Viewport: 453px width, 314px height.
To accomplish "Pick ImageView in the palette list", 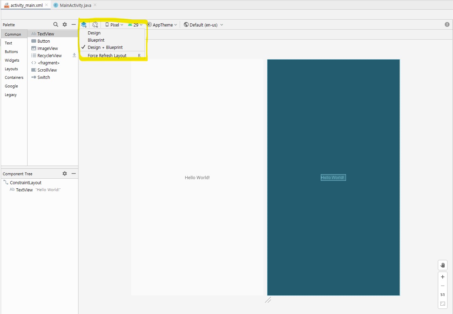I will point(53,48).
